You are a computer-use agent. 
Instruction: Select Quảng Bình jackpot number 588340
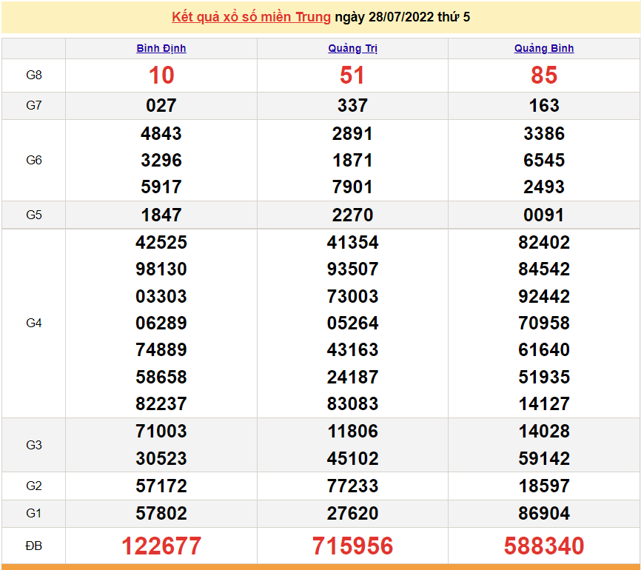click(544, 546)
